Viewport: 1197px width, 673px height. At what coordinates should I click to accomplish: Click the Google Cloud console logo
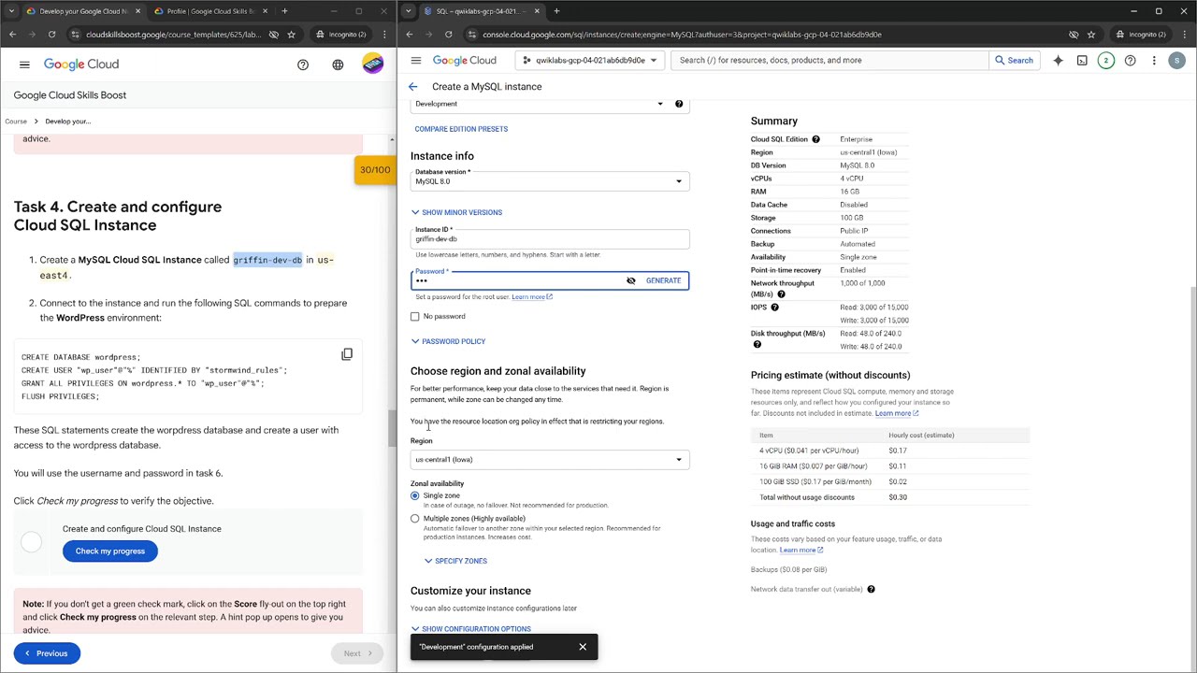pyautogui.click(x=465, y=60)
